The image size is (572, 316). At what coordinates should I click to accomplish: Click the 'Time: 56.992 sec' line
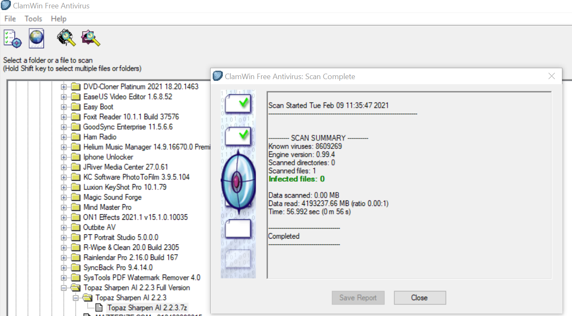coord(309,212)
